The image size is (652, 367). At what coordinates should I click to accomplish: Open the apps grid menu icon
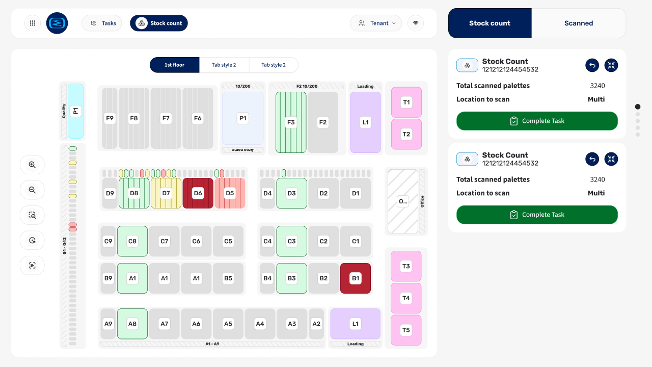(33, 23)
